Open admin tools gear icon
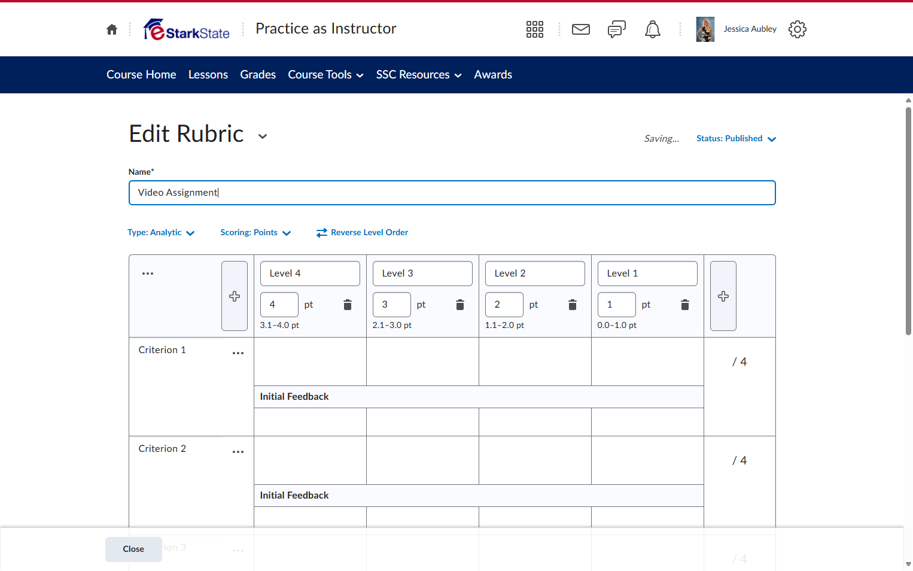The height and width of the screenshot is (571, 913). 798,29
